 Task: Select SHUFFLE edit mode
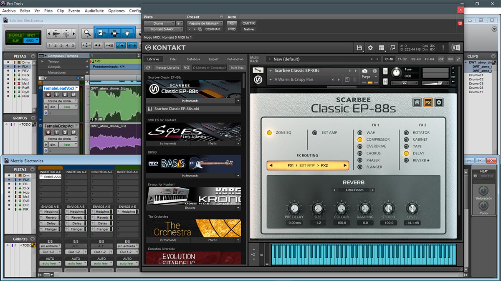(15, 35)
